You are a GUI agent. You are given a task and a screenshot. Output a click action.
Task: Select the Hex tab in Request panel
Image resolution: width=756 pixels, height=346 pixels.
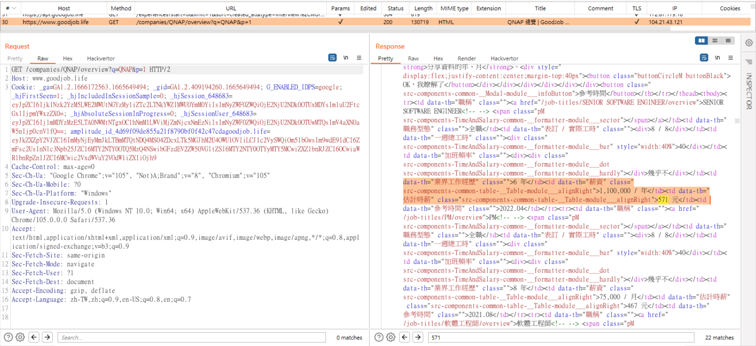pyautogui.click(x=68, y=59)
